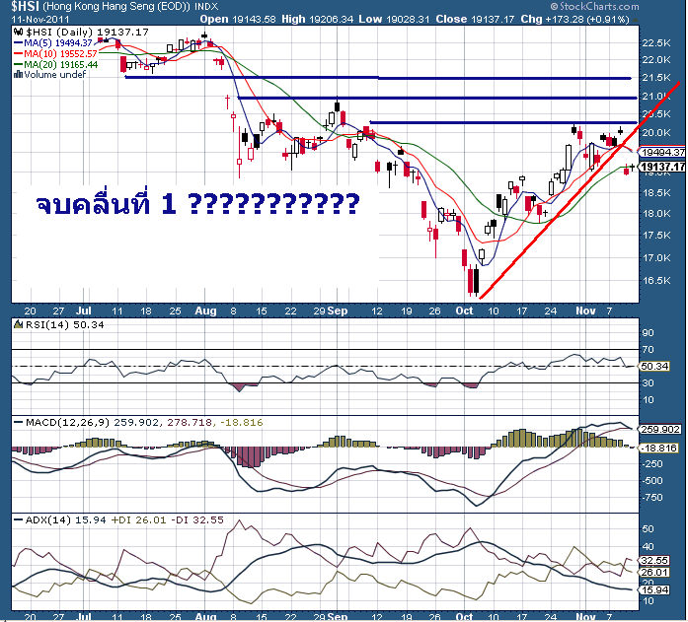Click the 19137.17 current price tag
688x622 pixels.
(661, 167)
